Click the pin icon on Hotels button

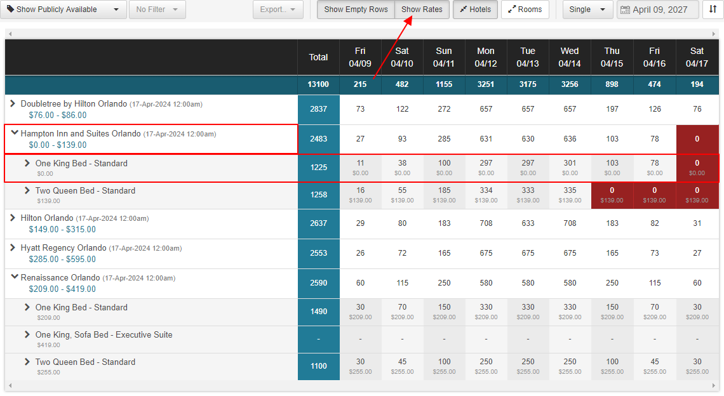pos(463,10)
